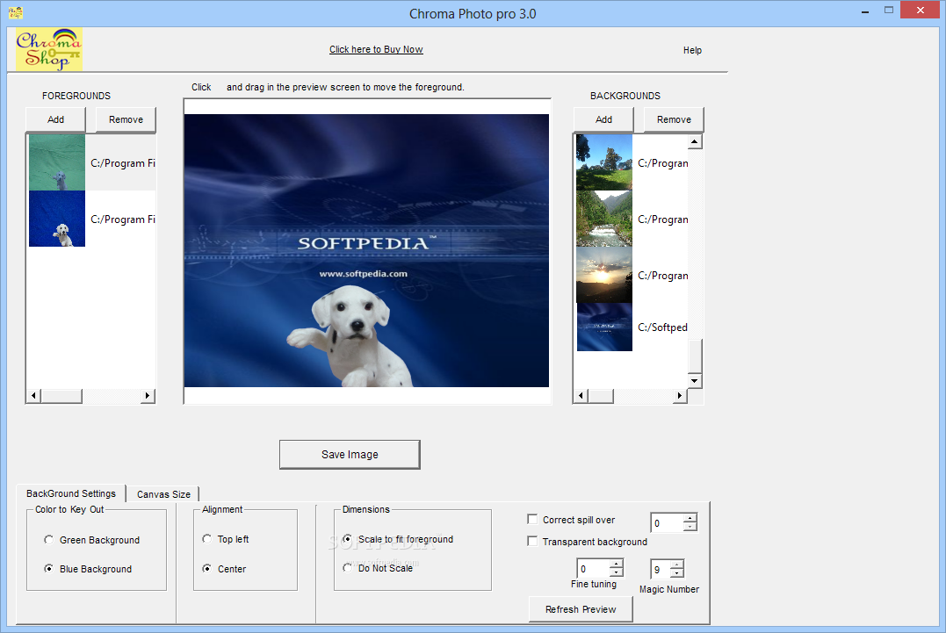Click Remove under FOREGROUNDS
Viewport: 946px width, 633px height.
pos(126,119)
